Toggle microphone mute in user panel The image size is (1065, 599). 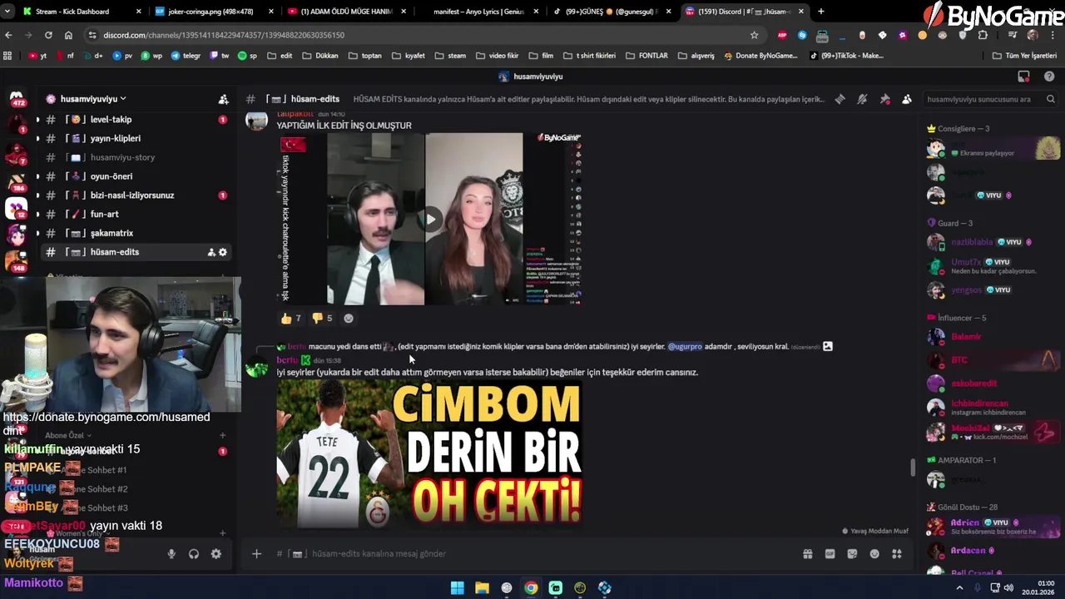pyautogui.click(x=171, y=554)
